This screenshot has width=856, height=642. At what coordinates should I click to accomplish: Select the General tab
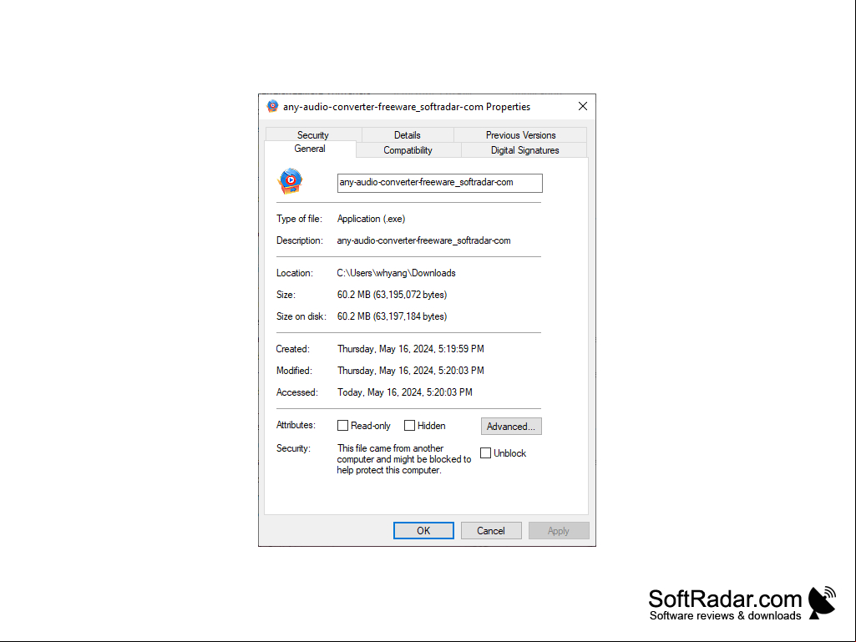tap(310, 149)
